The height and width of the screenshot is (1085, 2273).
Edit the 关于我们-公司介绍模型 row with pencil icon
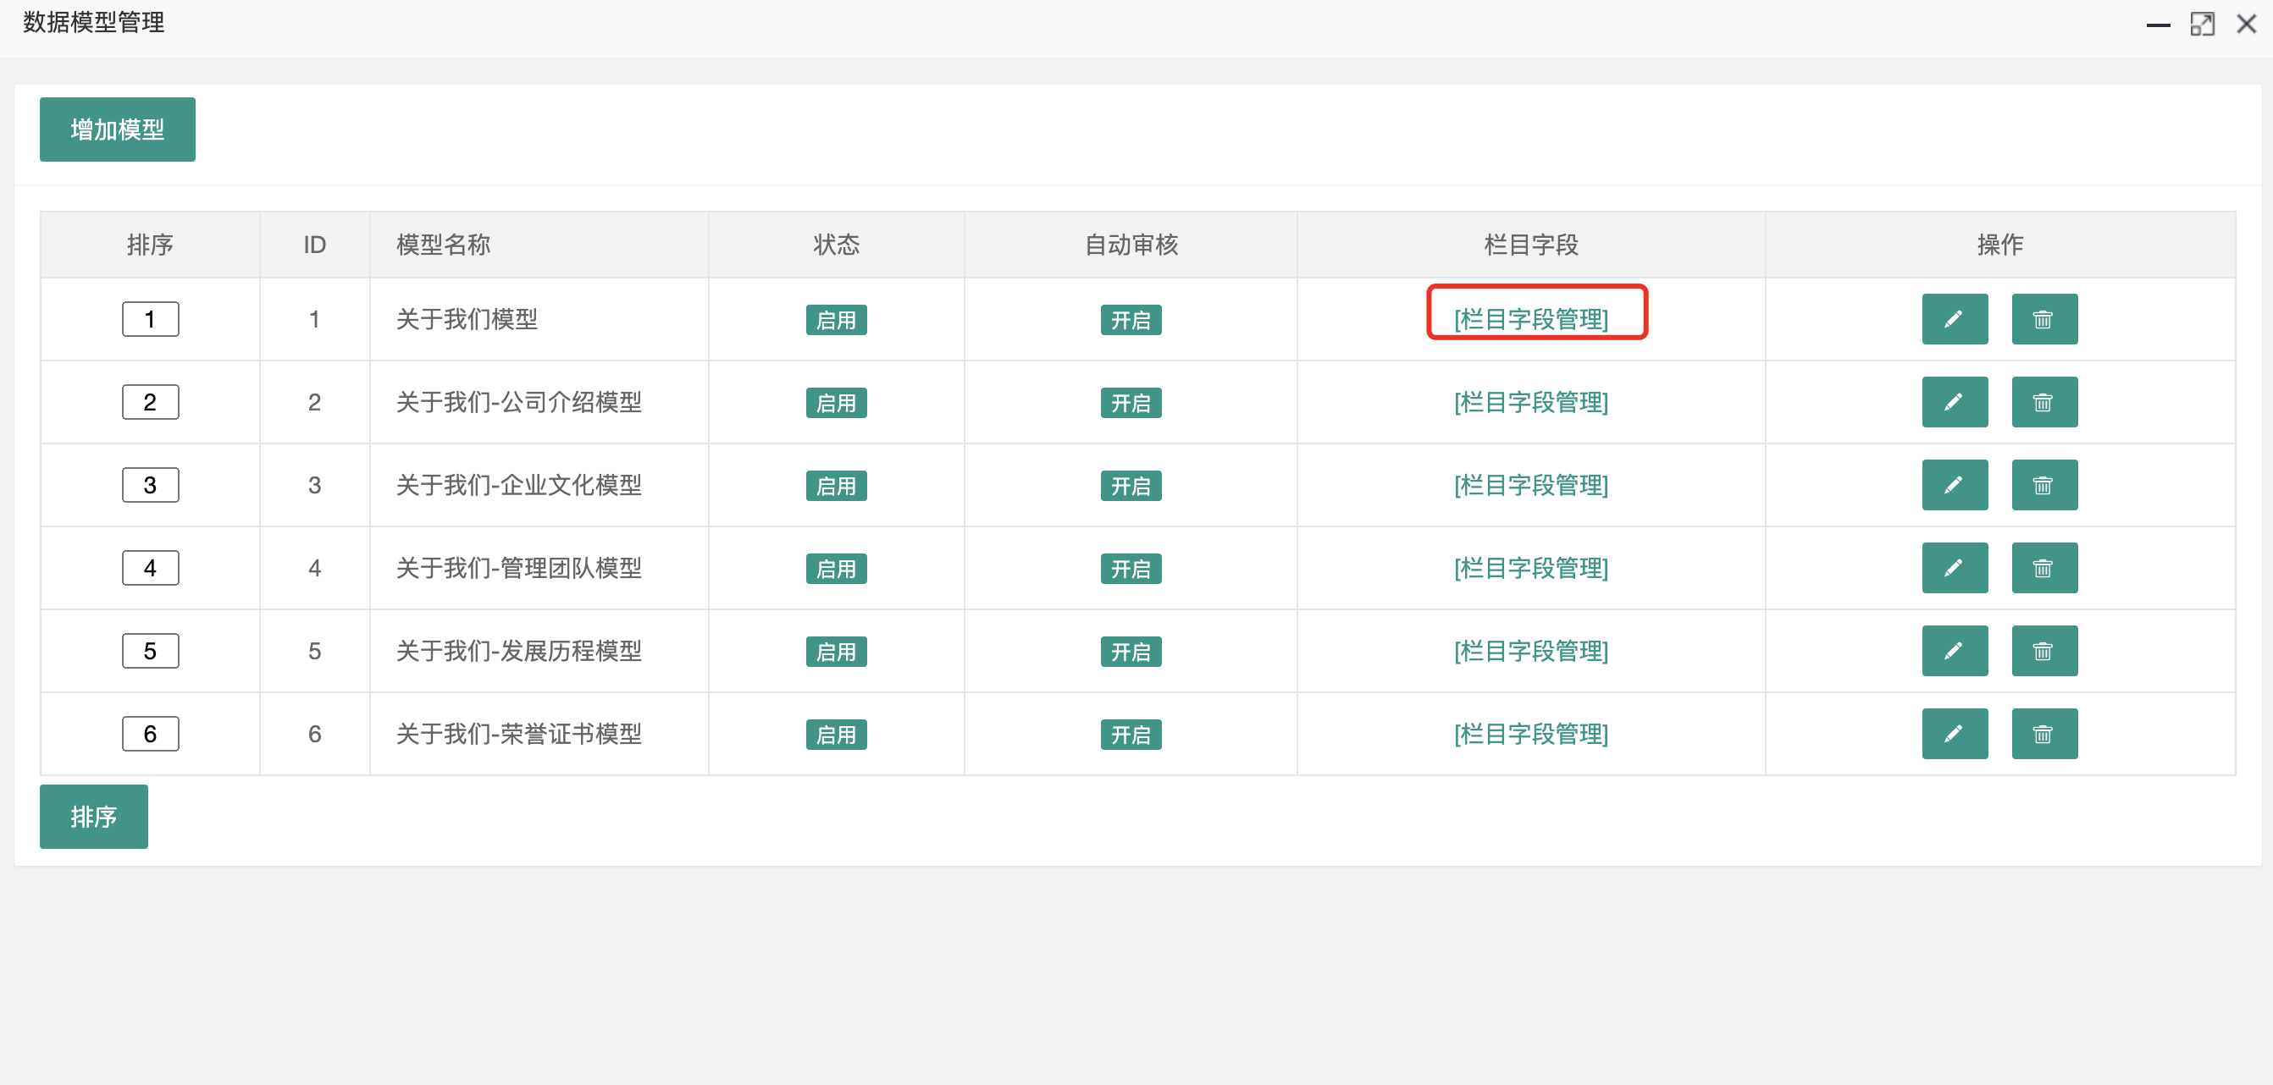pos(1955,402)
